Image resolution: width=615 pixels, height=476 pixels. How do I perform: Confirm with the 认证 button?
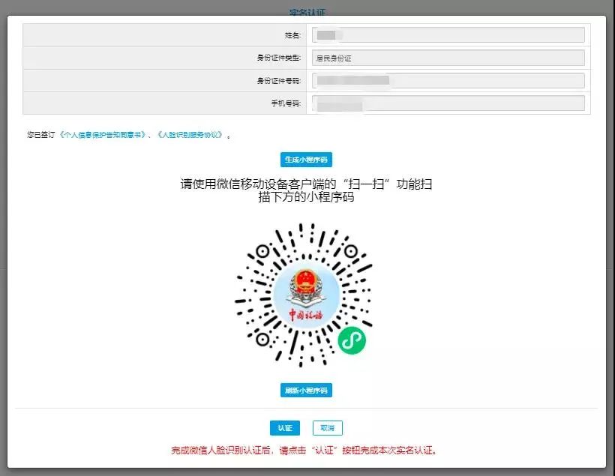(285, 428)
